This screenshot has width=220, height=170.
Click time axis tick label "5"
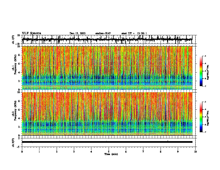(x=109, y=151)
